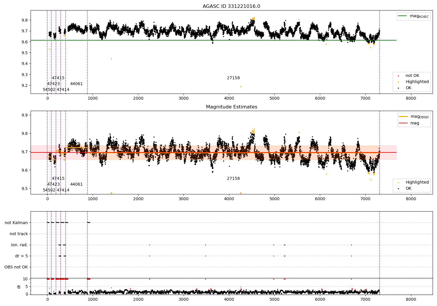Click the orange outlier near x=0 at 9.53 in the top plot
437x306 pixels.
click(x=49, y=49)
